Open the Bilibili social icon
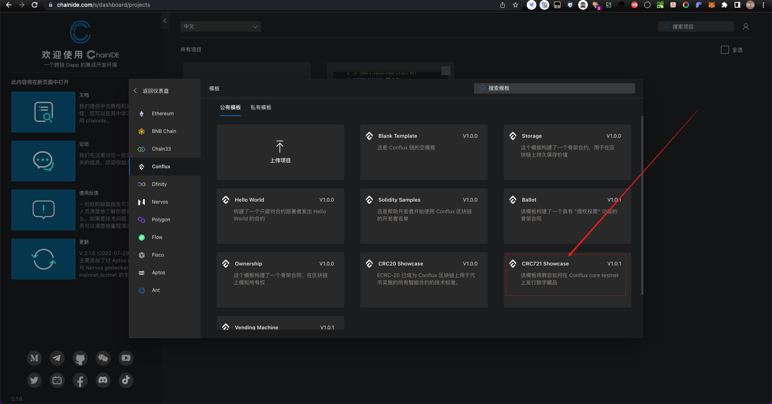772x404 pixels. 57,380
